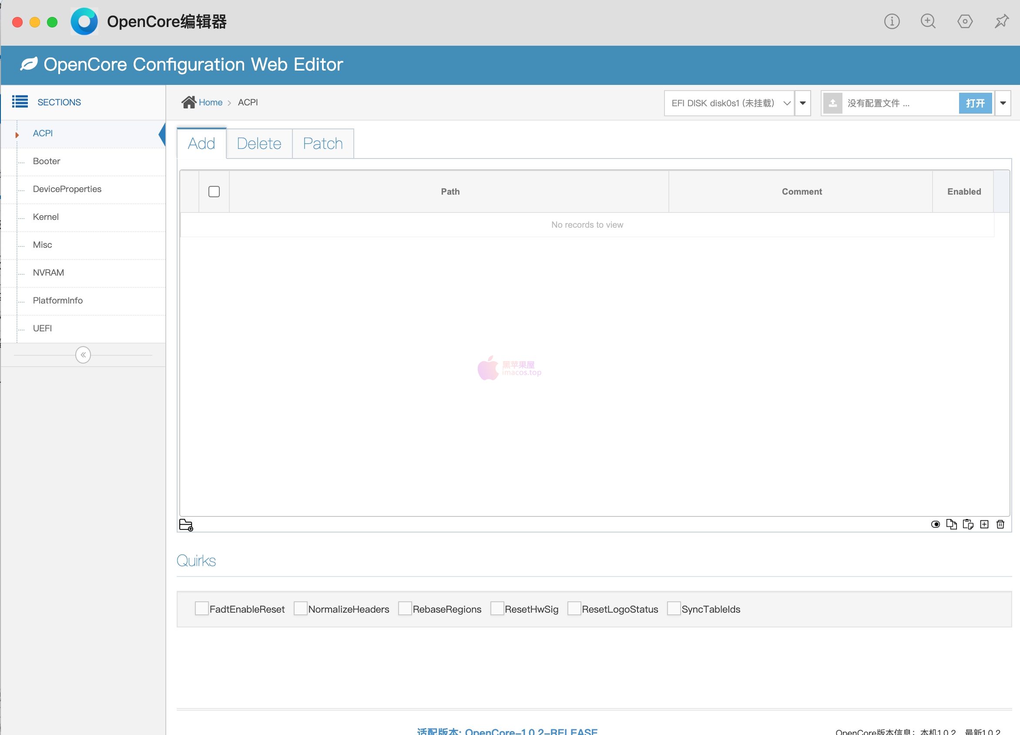Image resolution: width=1020 pixels, height=735 pixels.
Task: Click the leaf logo in the blue header
Action: tap(29, 64)
